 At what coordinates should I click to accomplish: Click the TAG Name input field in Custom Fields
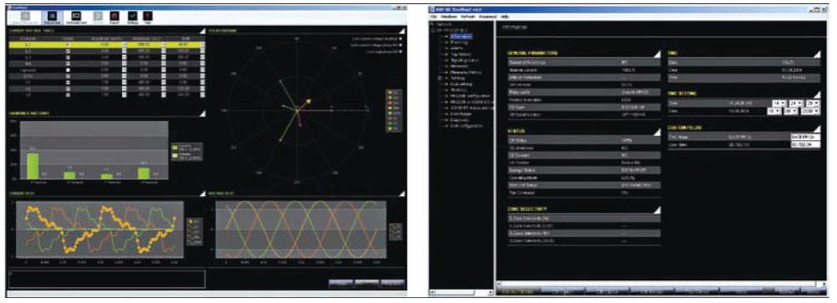(x=804, y=137)
